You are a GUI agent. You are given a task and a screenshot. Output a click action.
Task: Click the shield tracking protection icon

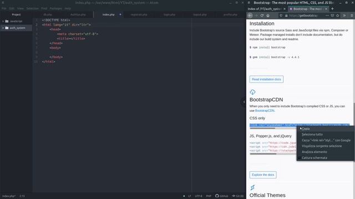[281, 15]
